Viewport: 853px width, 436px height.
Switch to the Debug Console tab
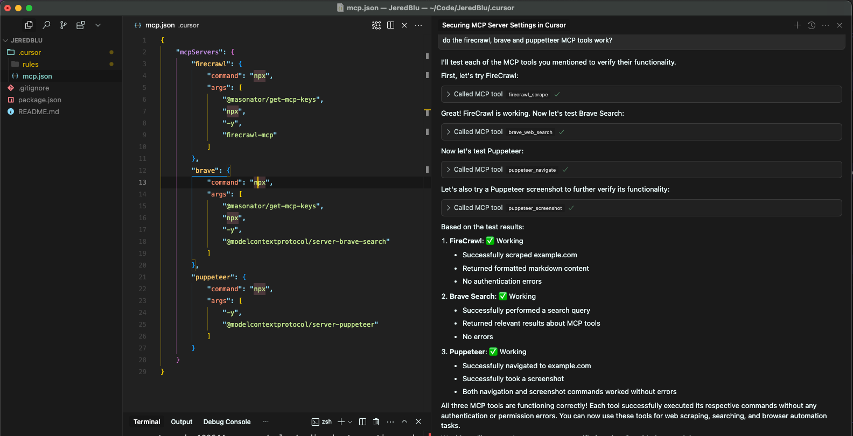(x=227, y=422)
